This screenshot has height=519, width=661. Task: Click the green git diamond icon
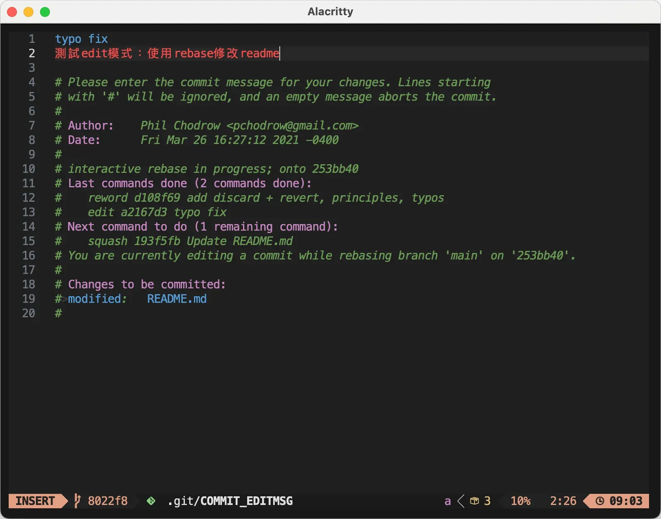pos(151,501)
